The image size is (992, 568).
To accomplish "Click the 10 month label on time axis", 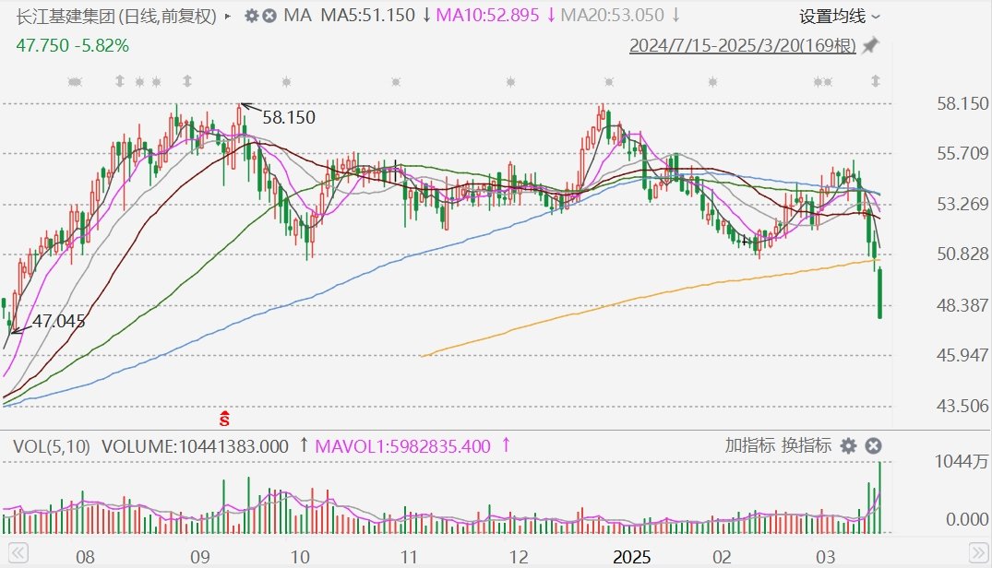I will coord(299,557).
